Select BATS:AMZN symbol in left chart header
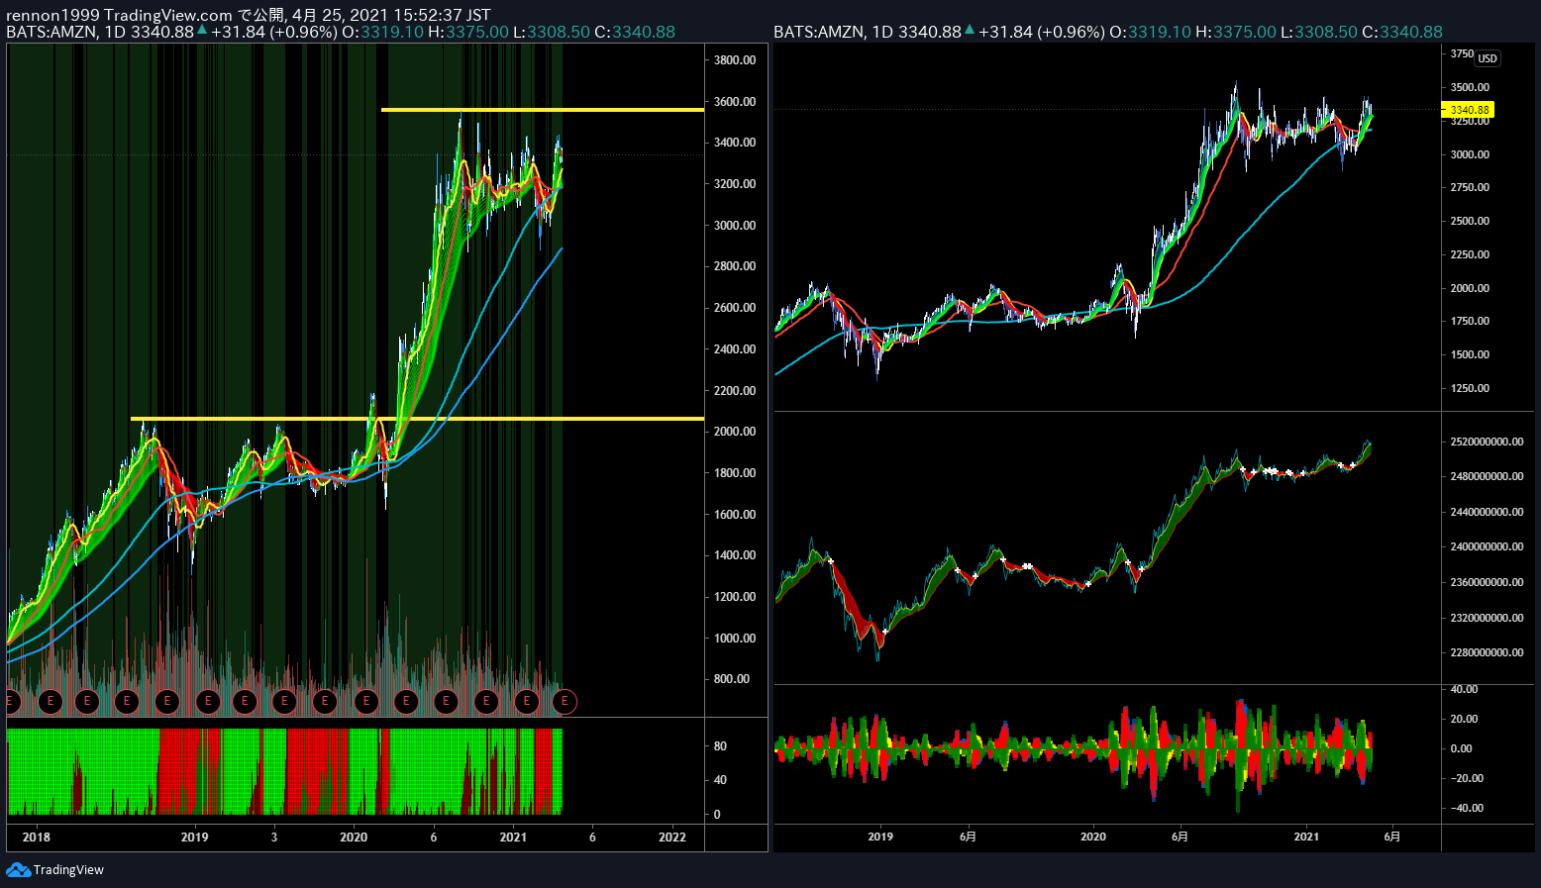Screen dimensions: 1541x888 (51, 32)
